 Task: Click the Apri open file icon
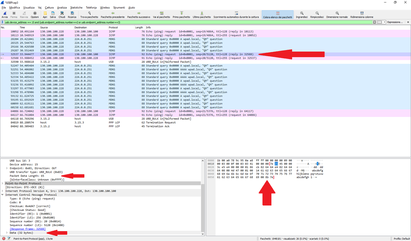pos(45,13)
